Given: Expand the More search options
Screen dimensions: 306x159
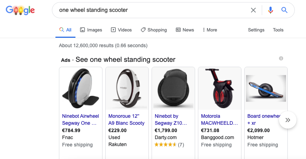Looking at the screenshot, I should (210, 30).
